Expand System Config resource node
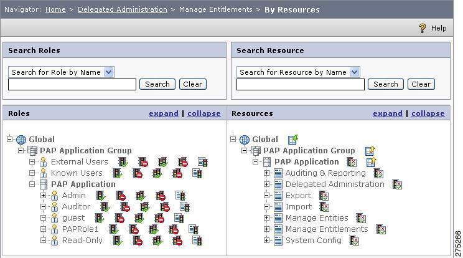Viewport: 463px width, 258px height. click(x=267, y=241)
